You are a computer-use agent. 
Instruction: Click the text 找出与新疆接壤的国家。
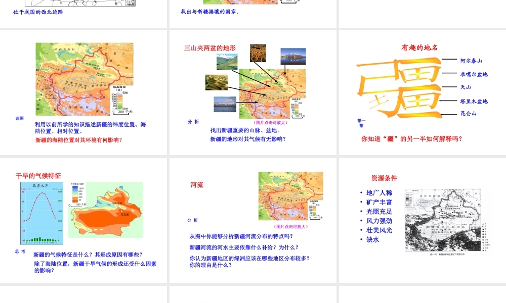[x=210, y=12]
